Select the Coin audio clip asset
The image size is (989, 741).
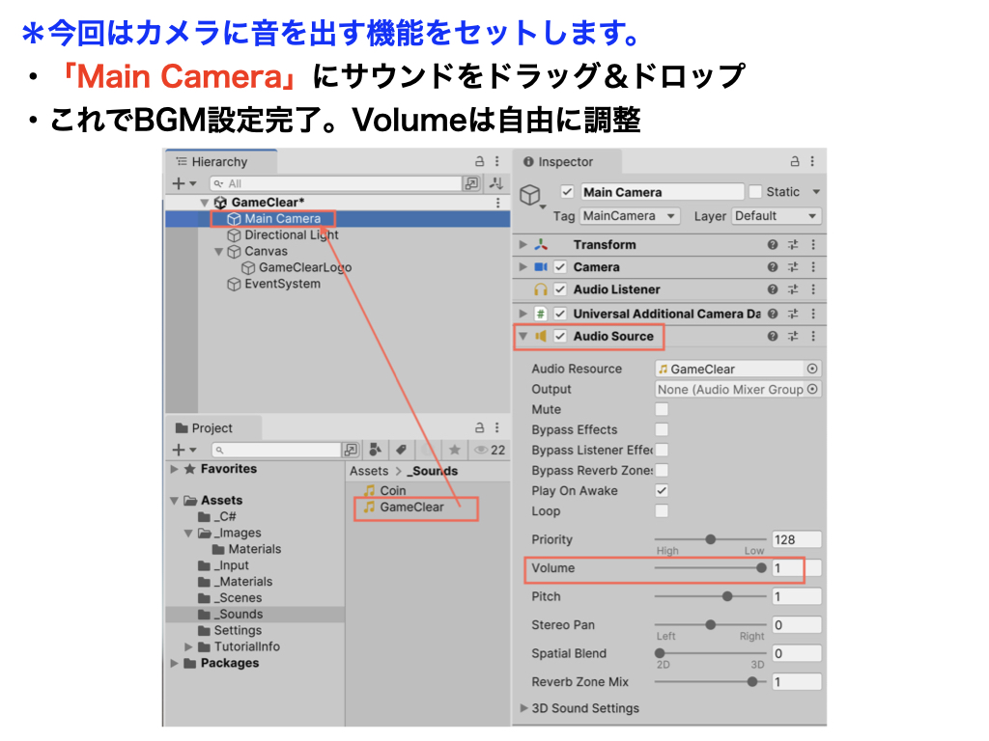tap(392, 490)
